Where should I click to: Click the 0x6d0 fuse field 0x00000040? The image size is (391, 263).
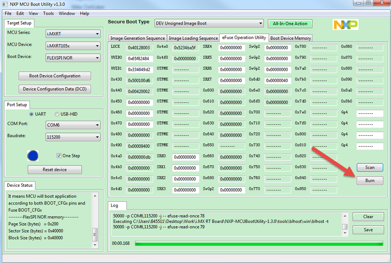click(x=278, y=81)
